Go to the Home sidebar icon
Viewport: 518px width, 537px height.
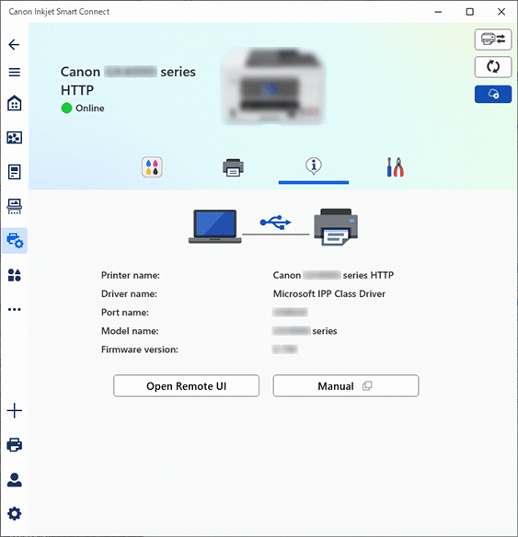click(x=14, y=103)
